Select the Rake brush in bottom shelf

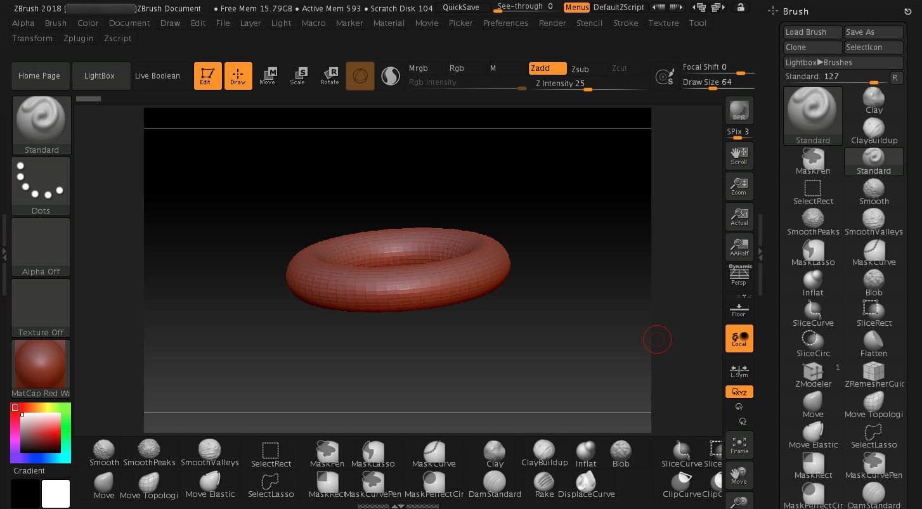[544, 485]
